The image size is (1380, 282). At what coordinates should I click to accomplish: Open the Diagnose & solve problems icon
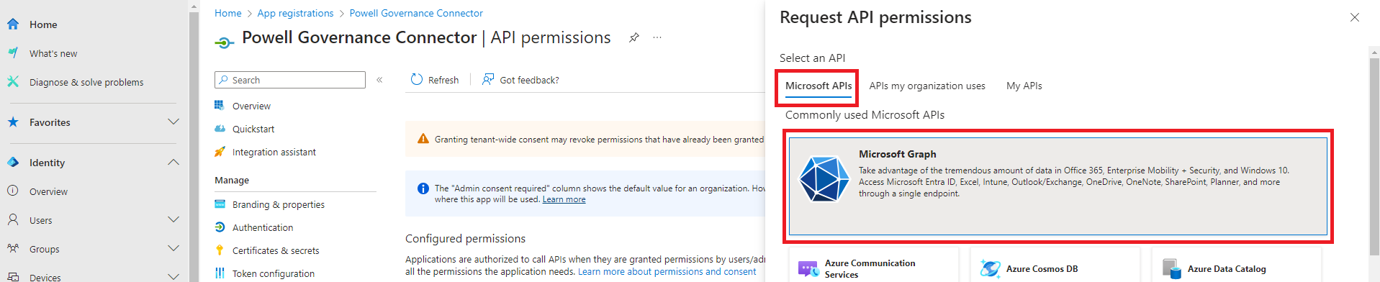(x=13, y=82)
